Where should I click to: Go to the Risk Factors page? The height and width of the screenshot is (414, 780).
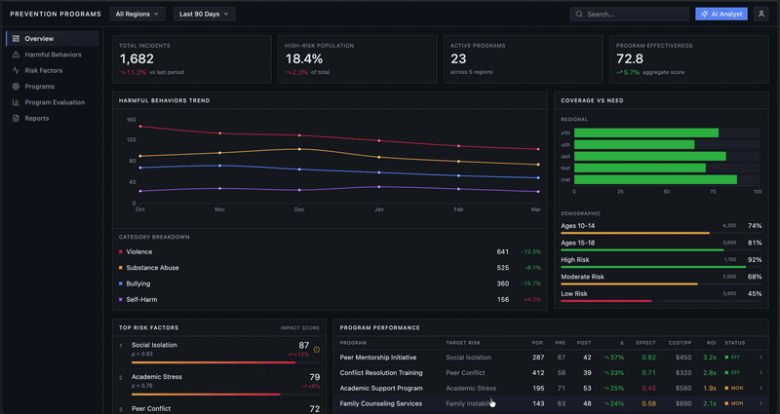[45, 70]
